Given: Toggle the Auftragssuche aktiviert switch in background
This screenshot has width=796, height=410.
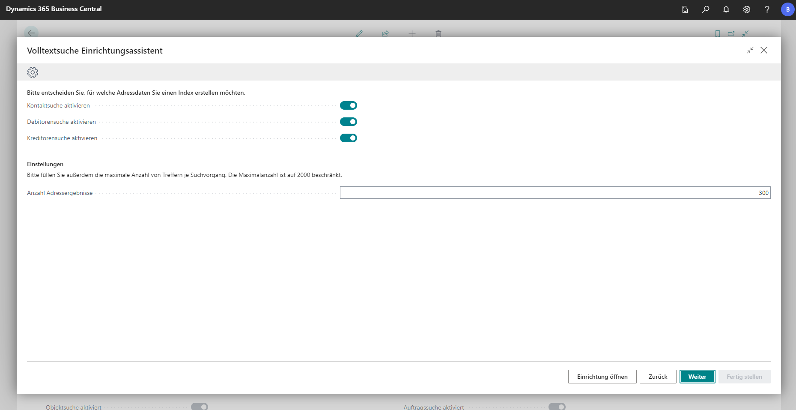Looking at the screenshot, I should click(x=557, y=407).
